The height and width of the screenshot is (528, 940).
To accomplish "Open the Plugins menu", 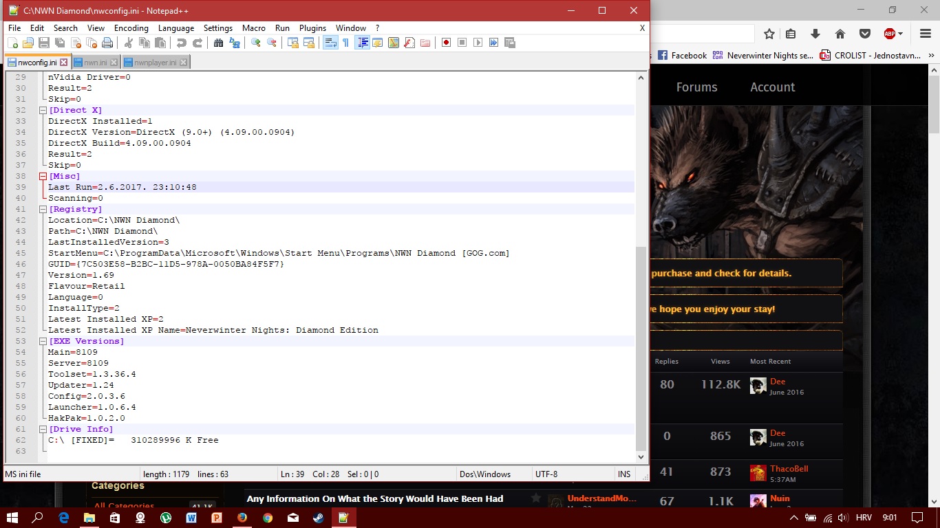I will (x=312, y=28).
